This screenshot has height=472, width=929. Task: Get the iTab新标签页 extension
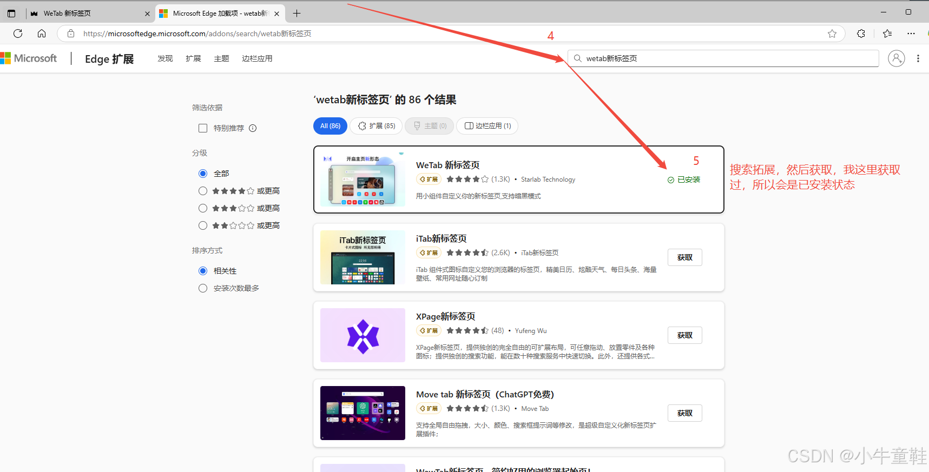coord(685,257)
